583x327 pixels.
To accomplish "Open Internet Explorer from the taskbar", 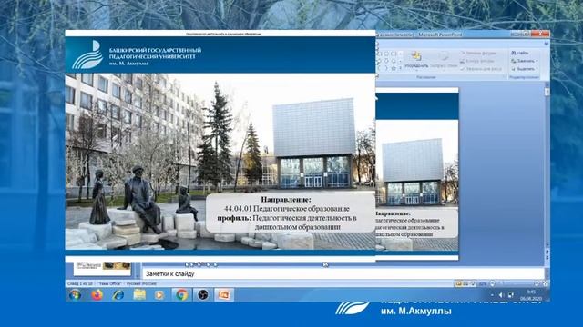I will 118,294.
